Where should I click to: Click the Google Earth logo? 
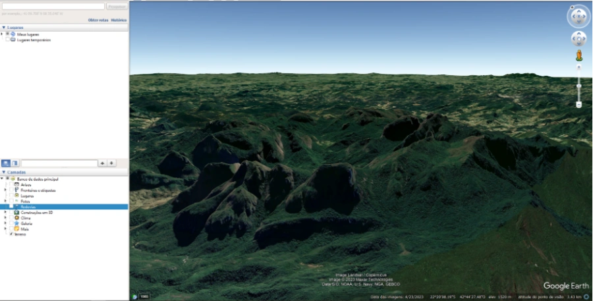click(x=566, y=287)
